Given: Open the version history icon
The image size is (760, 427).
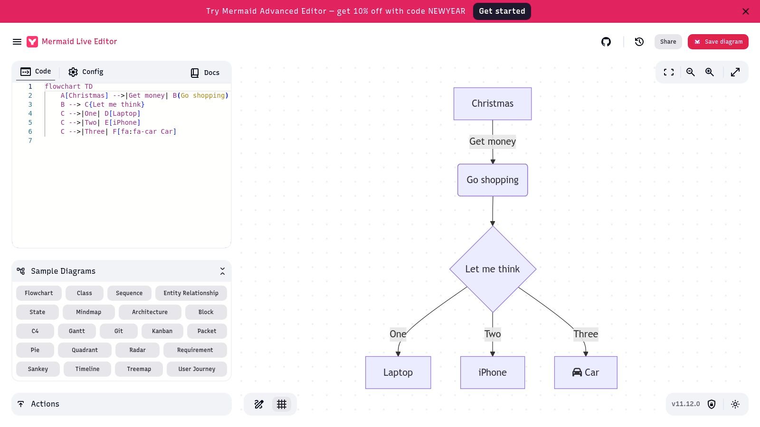Looking at the screenshot, I should pos(639,42).
